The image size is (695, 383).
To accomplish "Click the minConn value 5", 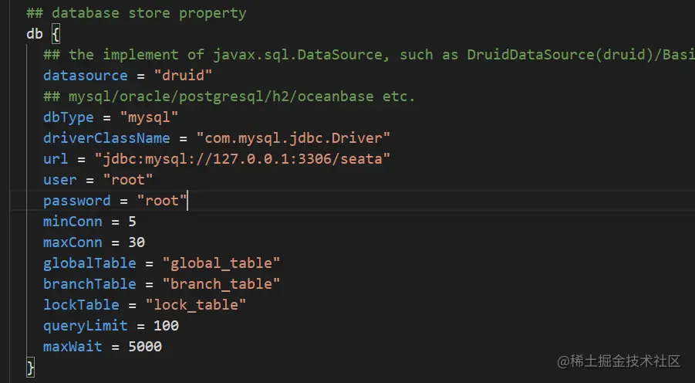I will coord(132,222).
